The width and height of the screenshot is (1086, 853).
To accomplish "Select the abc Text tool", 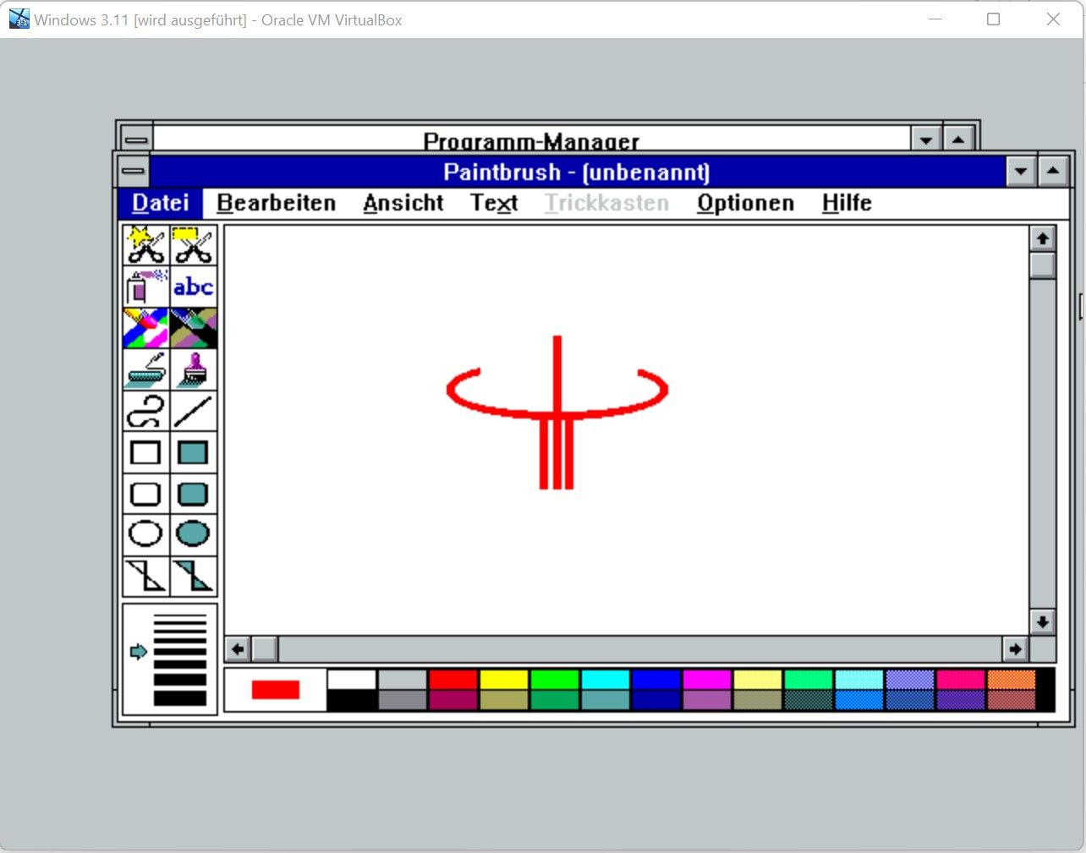I will pyautogui.click(x=194, y=287).
